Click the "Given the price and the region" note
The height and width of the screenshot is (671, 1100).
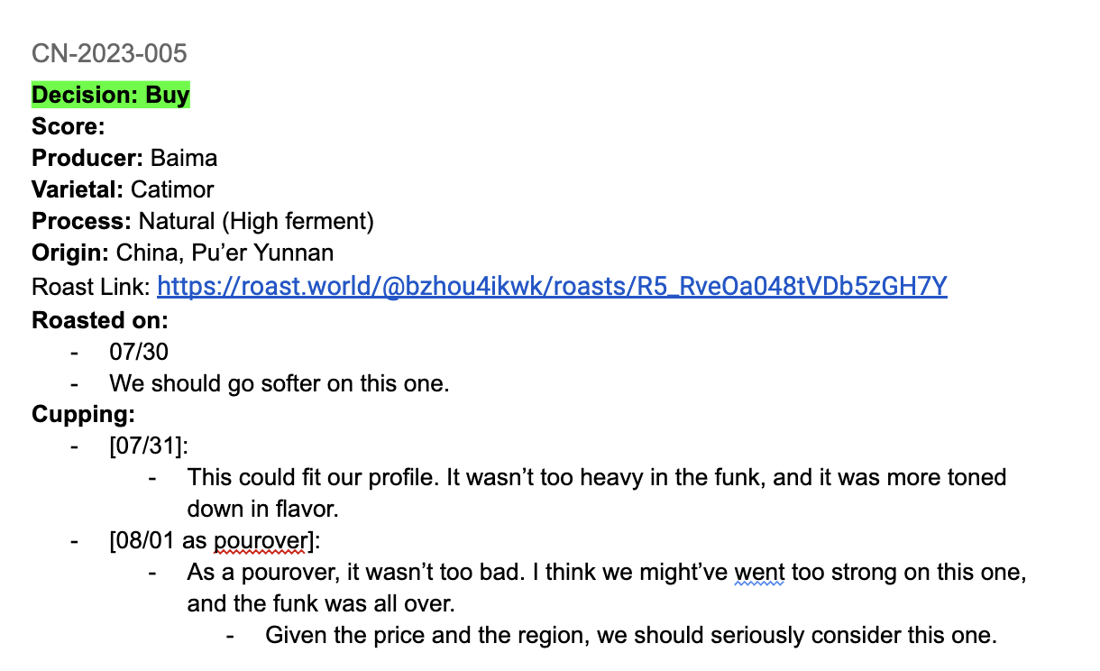click(631, 635)
